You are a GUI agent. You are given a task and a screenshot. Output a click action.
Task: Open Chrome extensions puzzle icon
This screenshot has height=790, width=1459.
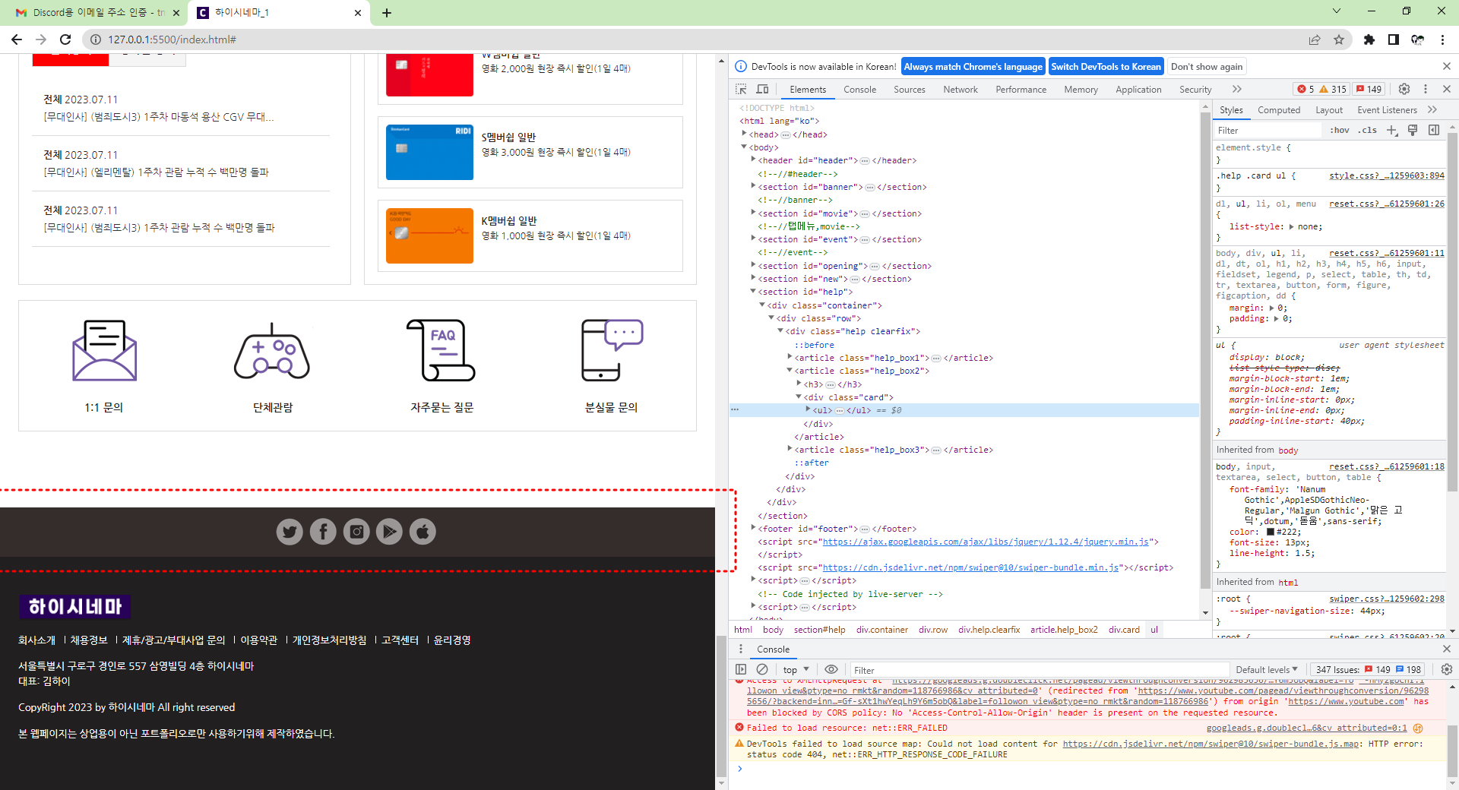(1369, 39)
